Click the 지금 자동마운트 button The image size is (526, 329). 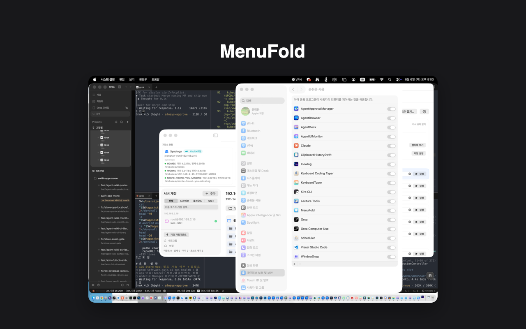click(176, 235)
